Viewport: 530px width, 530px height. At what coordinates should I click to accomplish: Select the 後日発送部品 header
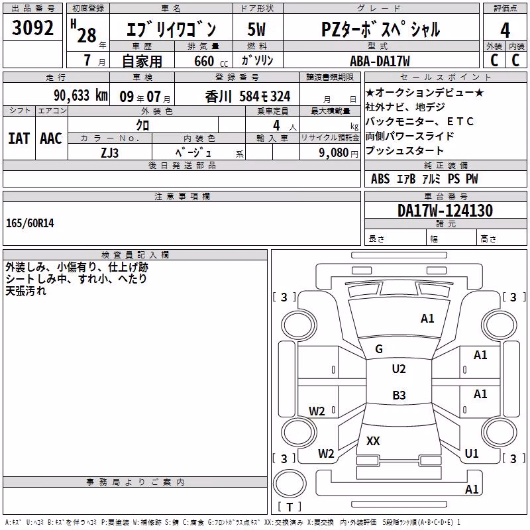click(x=182, y=165)
